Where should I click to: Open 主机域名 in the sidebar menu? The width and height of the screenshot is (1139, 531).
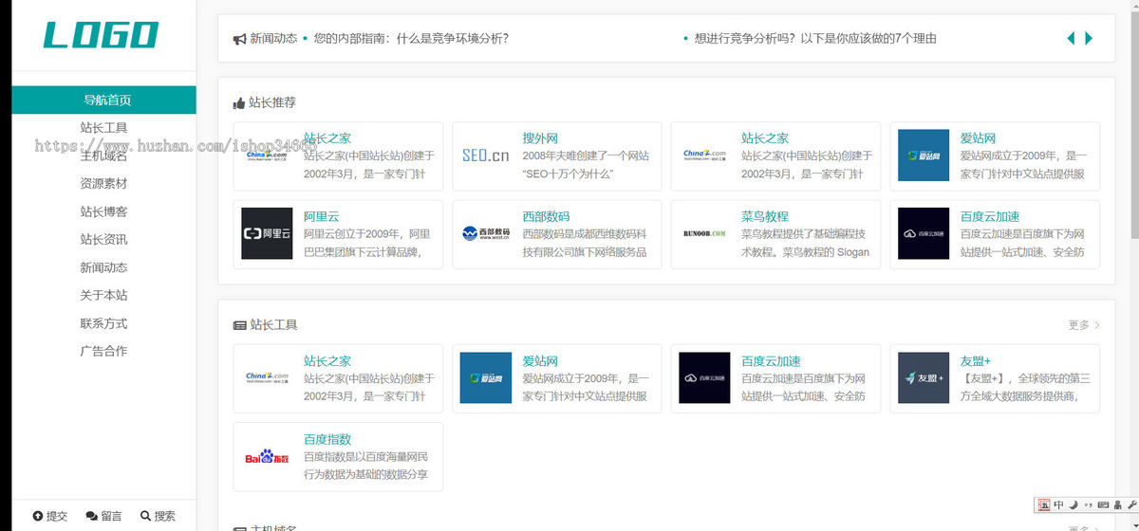[x=103, y=156]
